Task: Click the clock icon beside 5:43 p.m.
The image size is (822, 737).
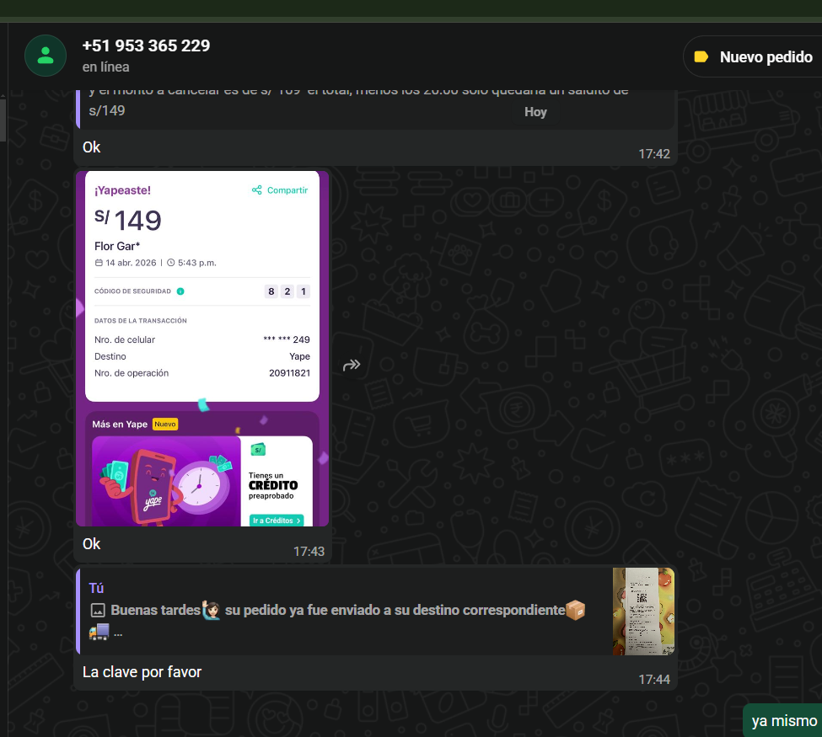Action: (170, 263)
